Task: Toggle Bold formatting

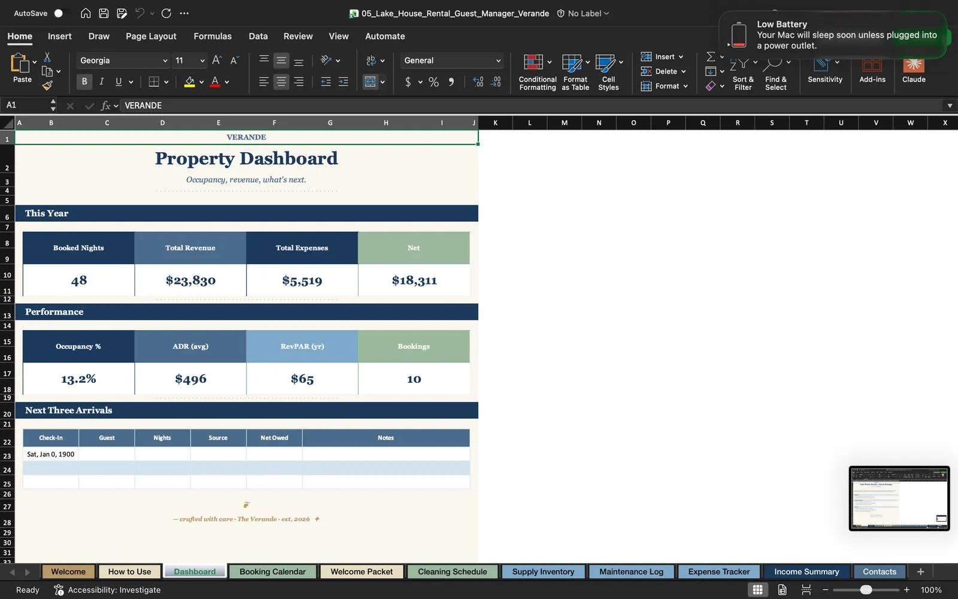Action: click(84, 81)
